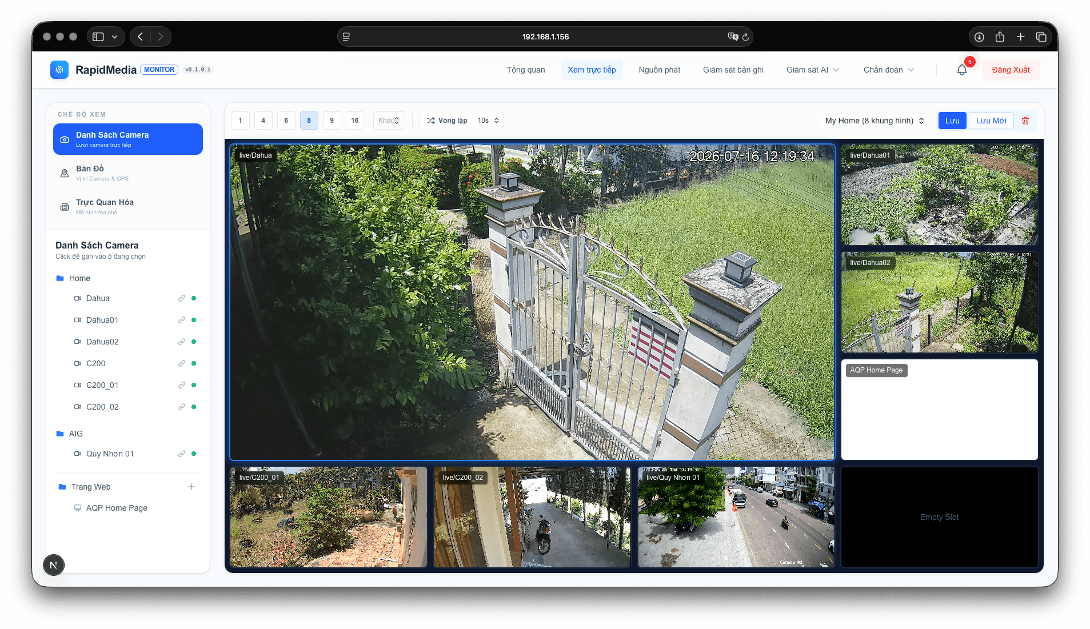Select the 9-frame grid layout
This screenshot has height=629, width=1090.
tap(332, 121)
